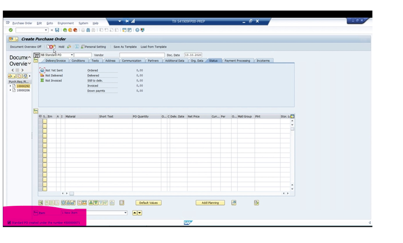Click the Doc. Date field

click(193, 55)
